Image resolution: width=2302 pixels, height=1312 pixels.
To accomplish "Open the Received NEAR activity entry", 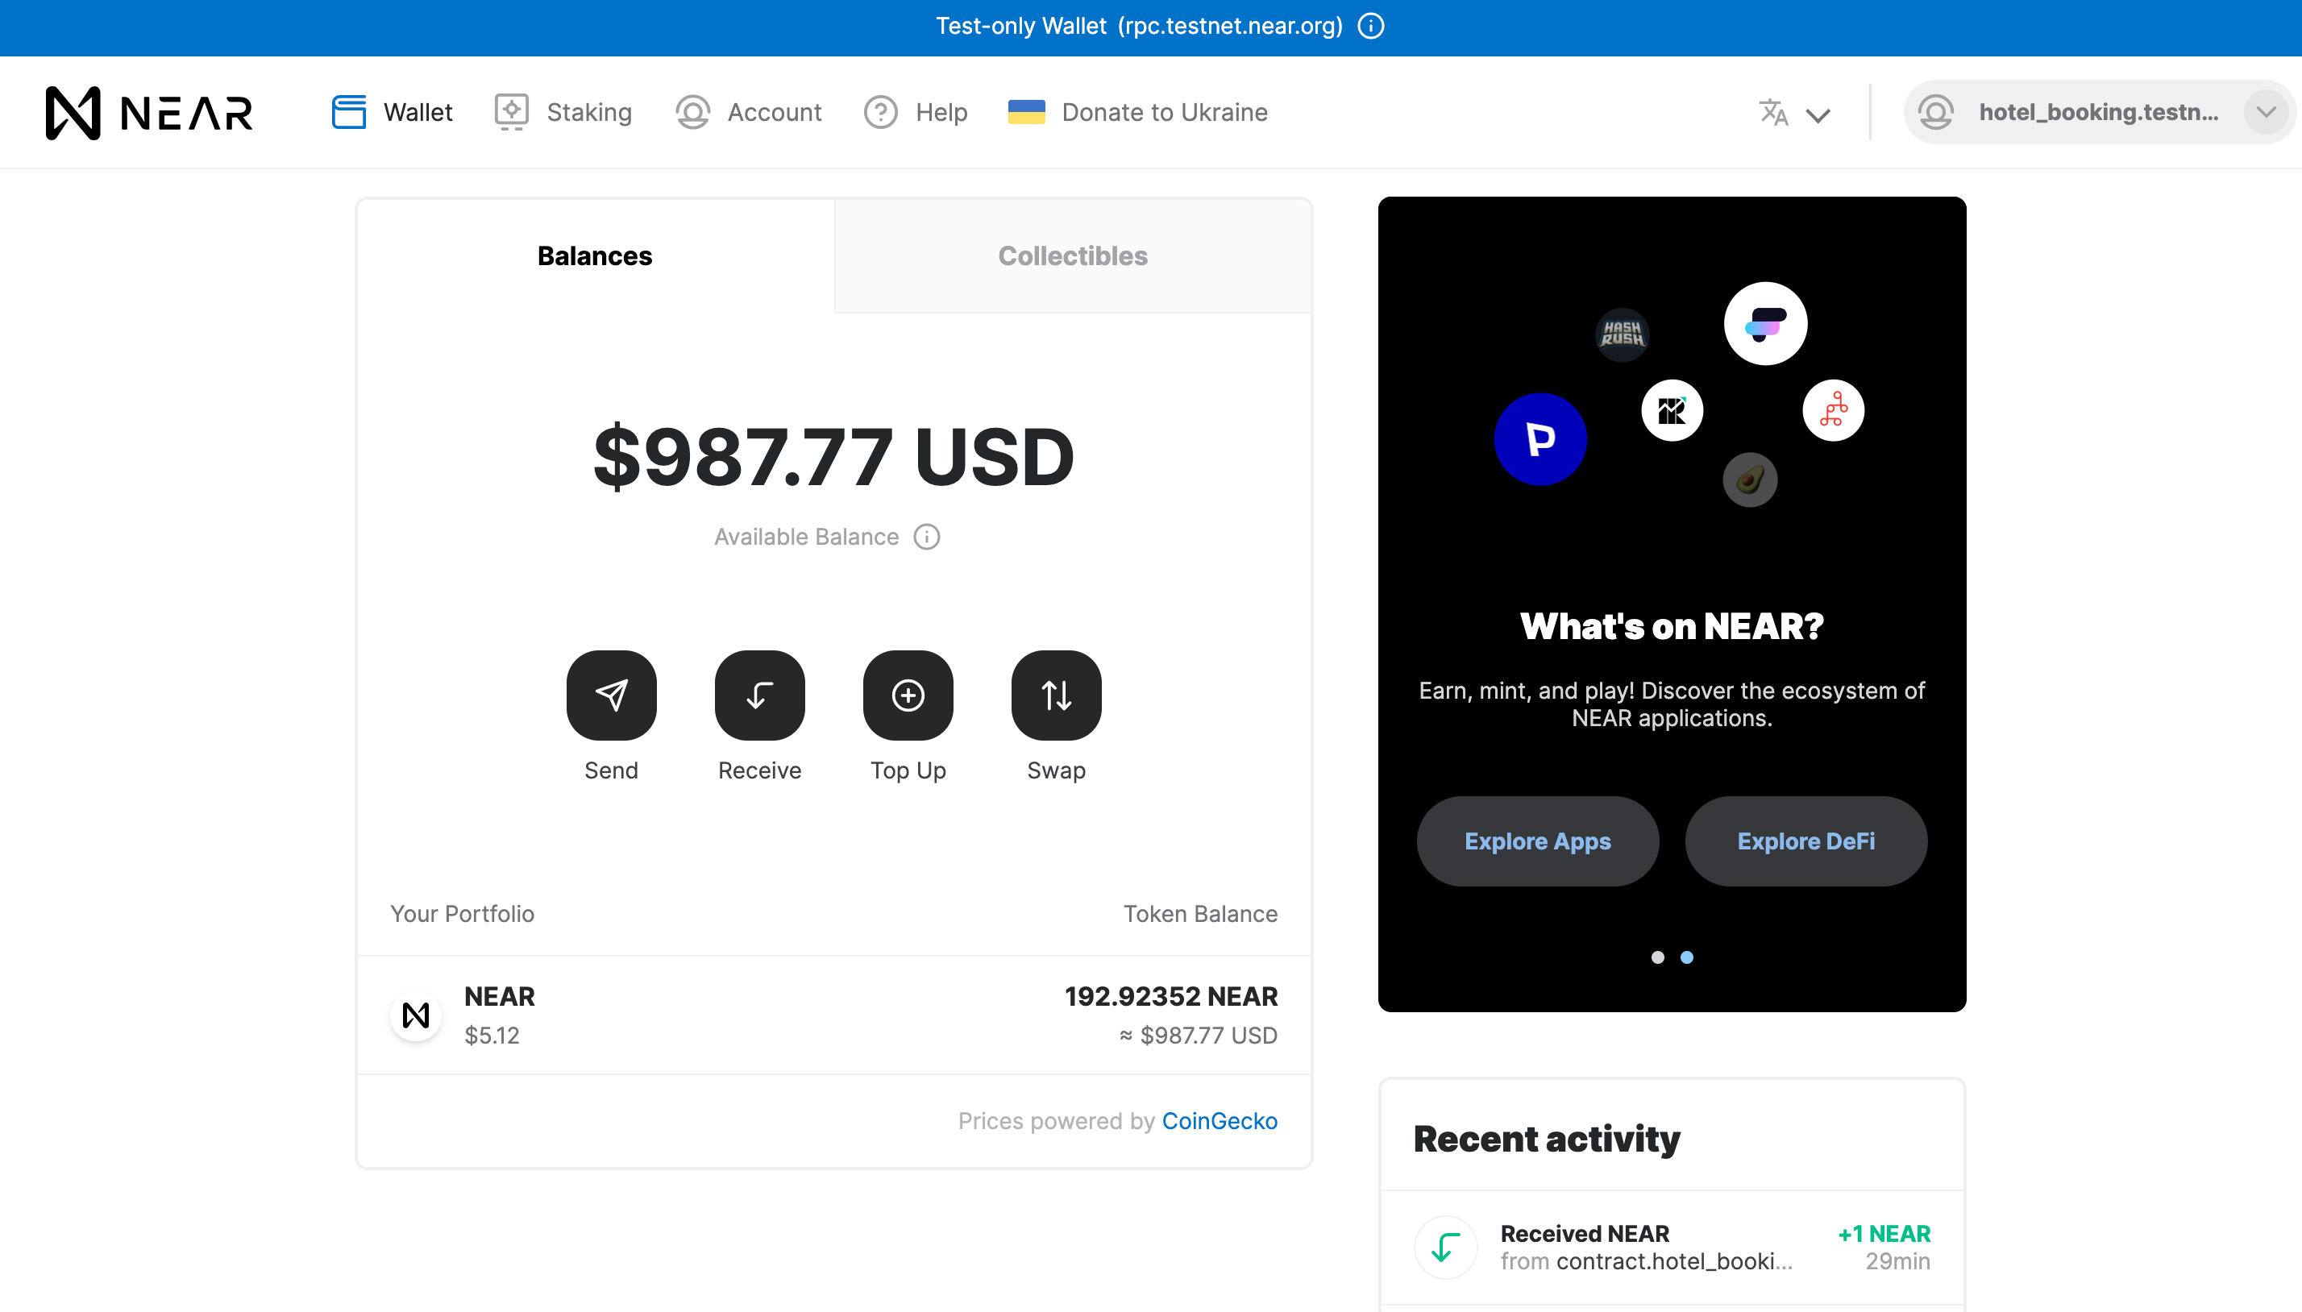I will (1672, 1247).
